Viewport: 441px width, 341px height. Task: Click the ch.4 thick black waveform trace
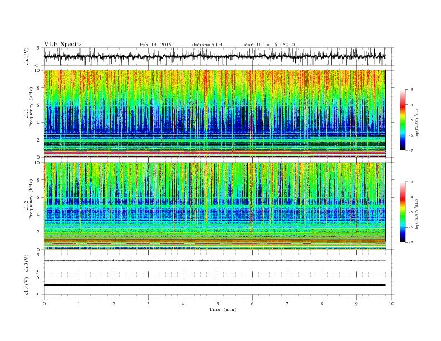tap(214, 285)
